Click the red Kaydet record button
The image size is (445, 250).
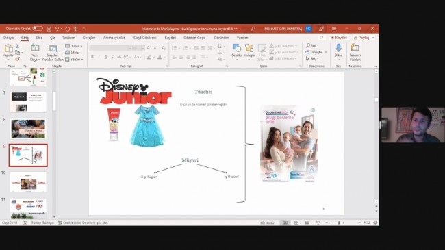[339, 38]
